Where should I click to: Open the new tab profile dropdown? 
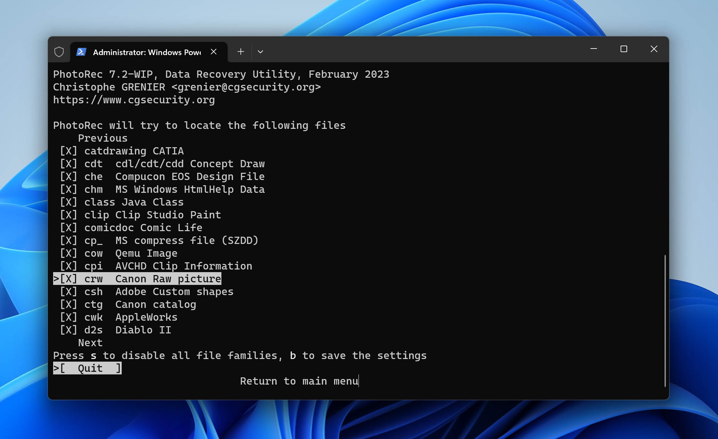point(260,52)
